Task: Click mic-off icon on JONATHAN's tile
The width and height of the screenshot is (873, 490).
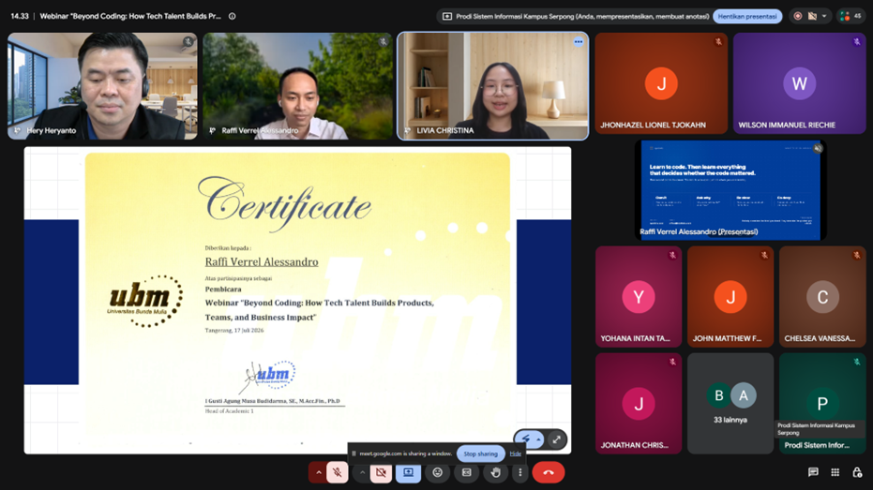Action: click(x=672, y=362)
